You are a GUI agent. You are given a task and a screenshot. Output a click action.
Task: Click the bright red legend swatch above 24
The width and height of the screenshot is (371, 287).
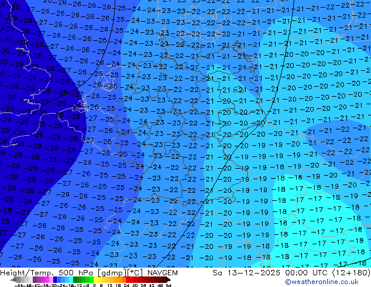tap(128, 280)
